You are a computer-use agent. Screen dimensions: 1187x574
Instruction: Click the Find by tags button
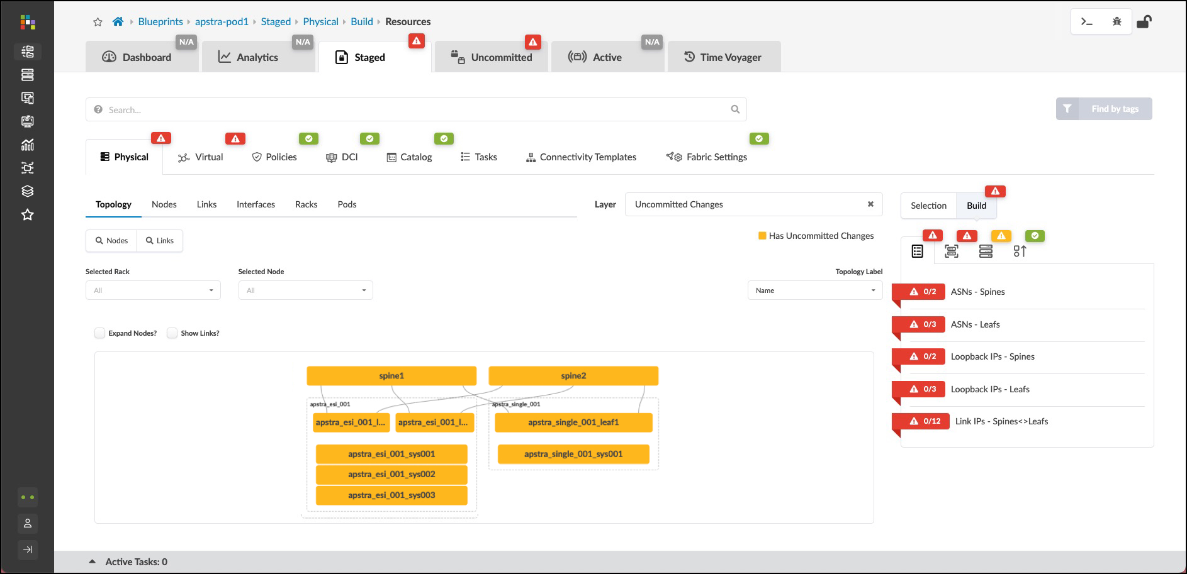click(x=1104, y=109)
